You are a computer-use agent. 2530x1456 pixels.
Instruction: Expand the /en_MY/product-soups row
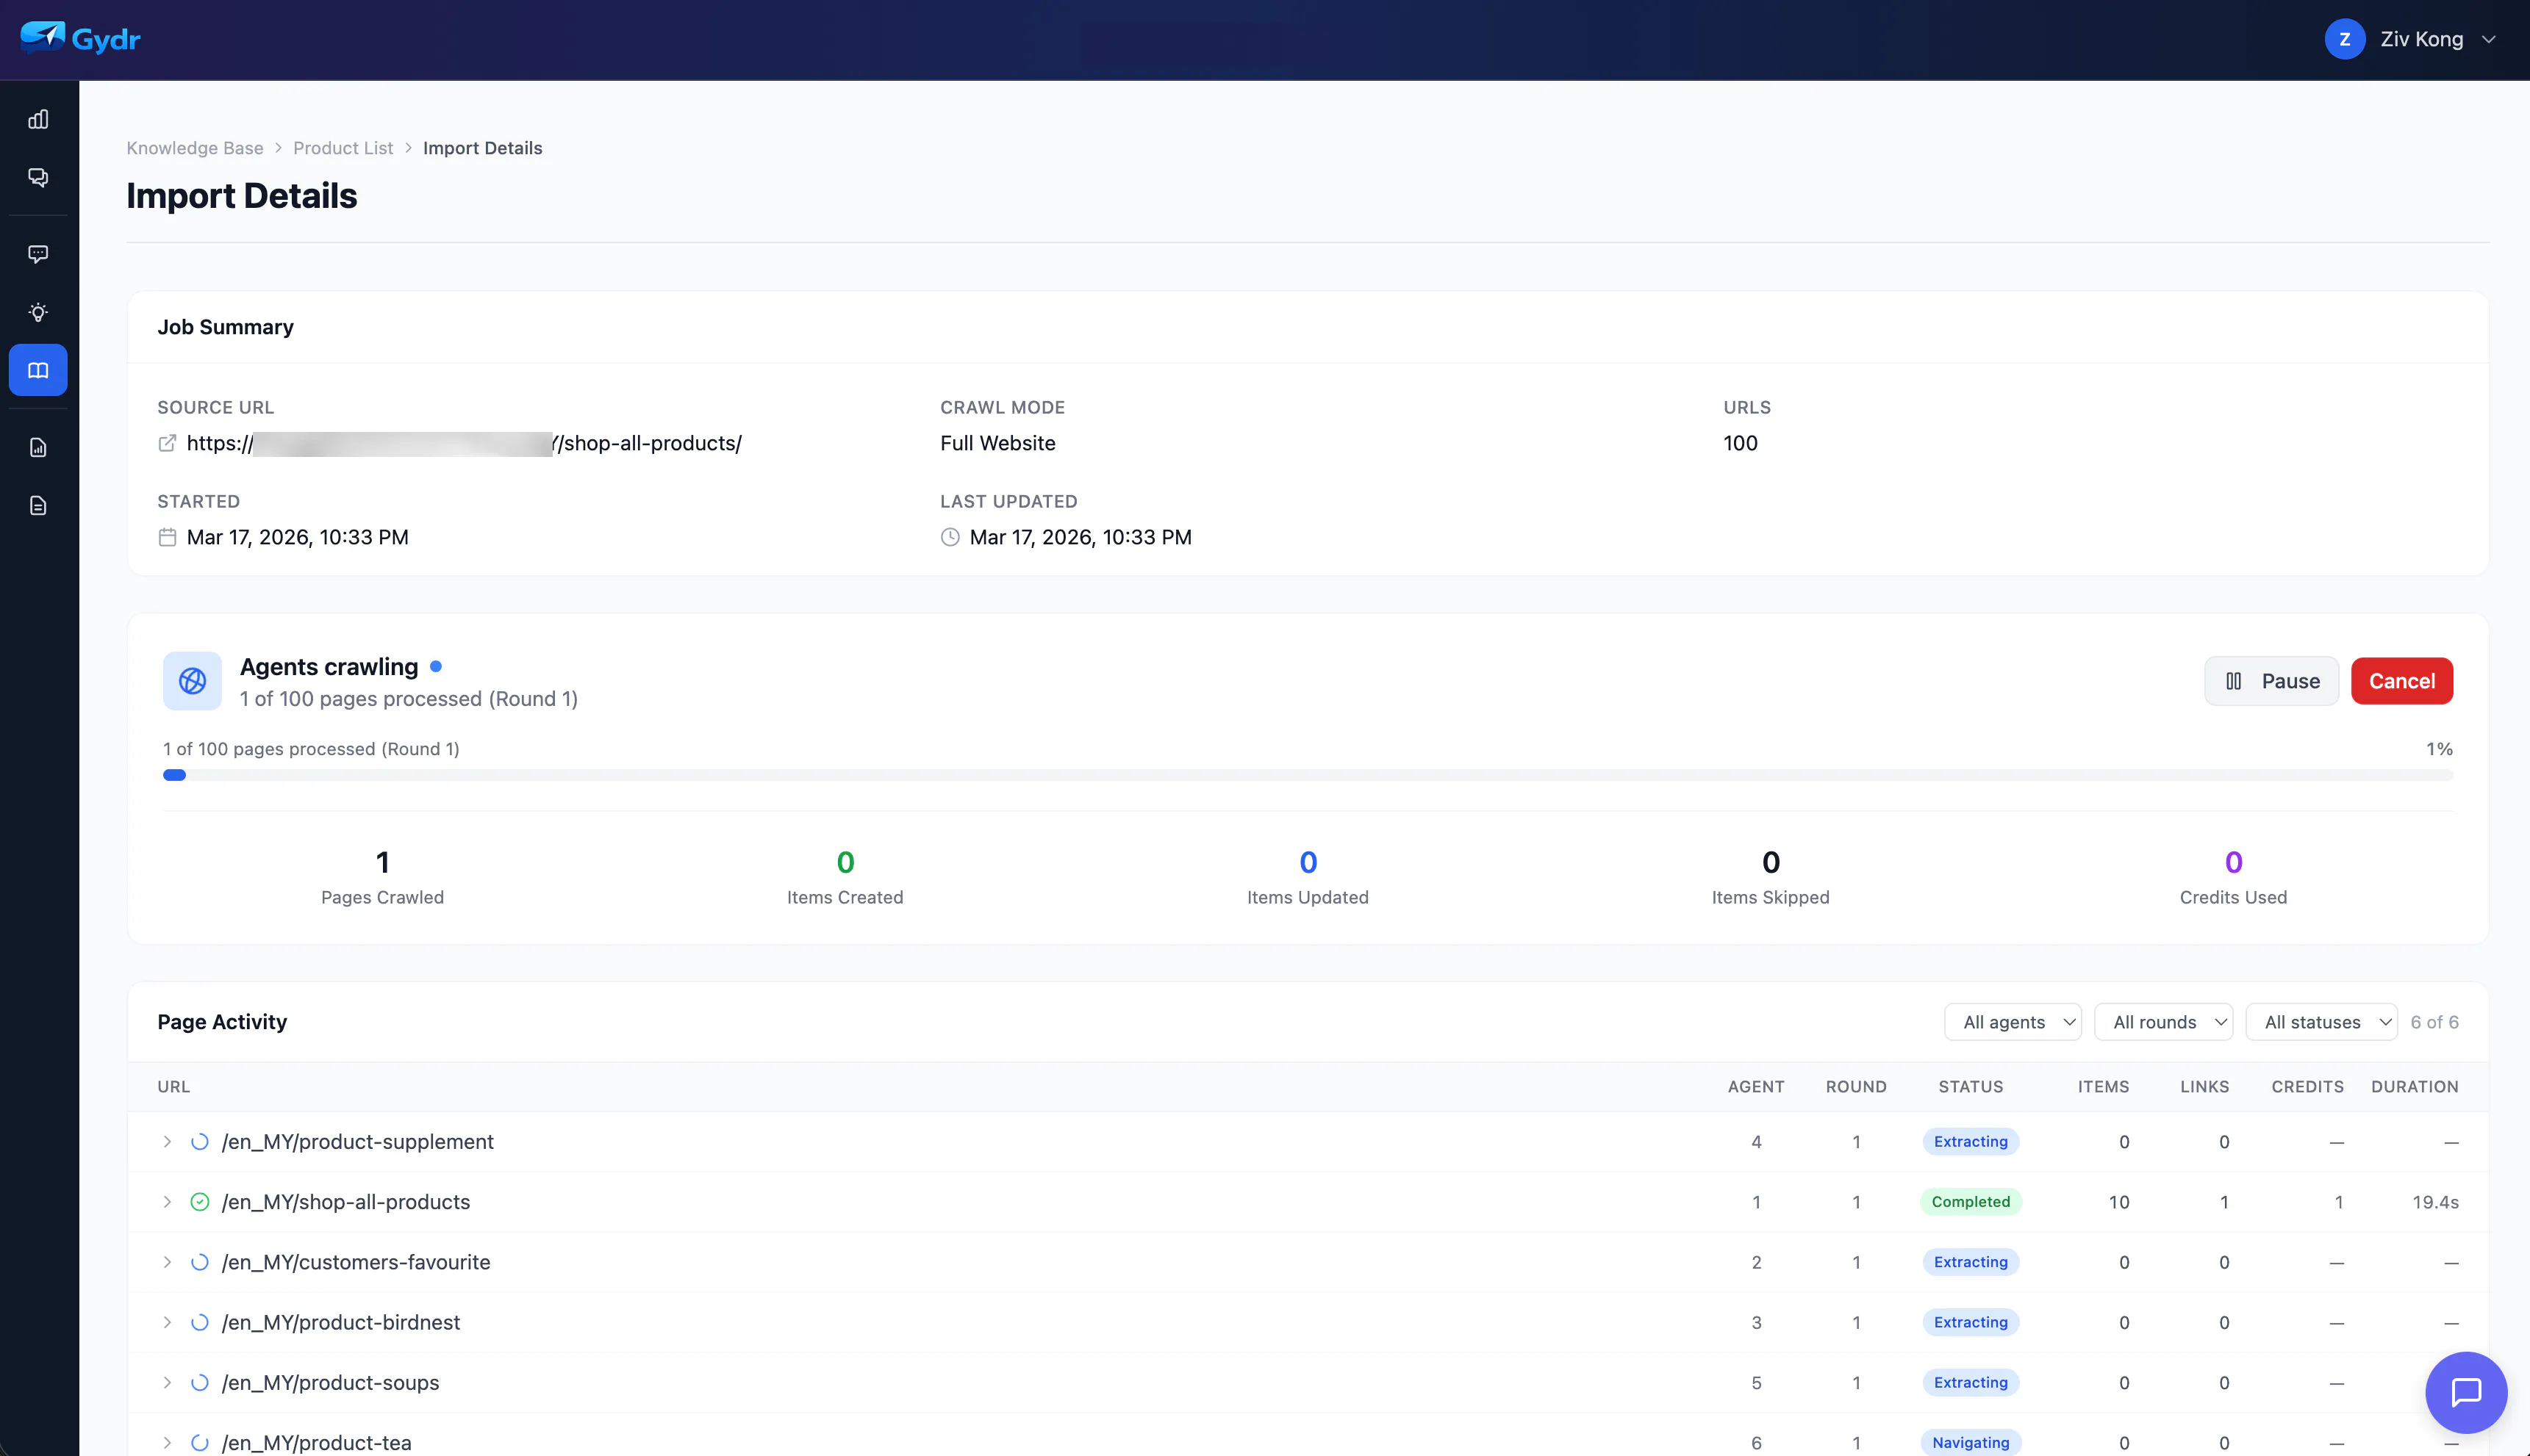tap(167, 1382)
